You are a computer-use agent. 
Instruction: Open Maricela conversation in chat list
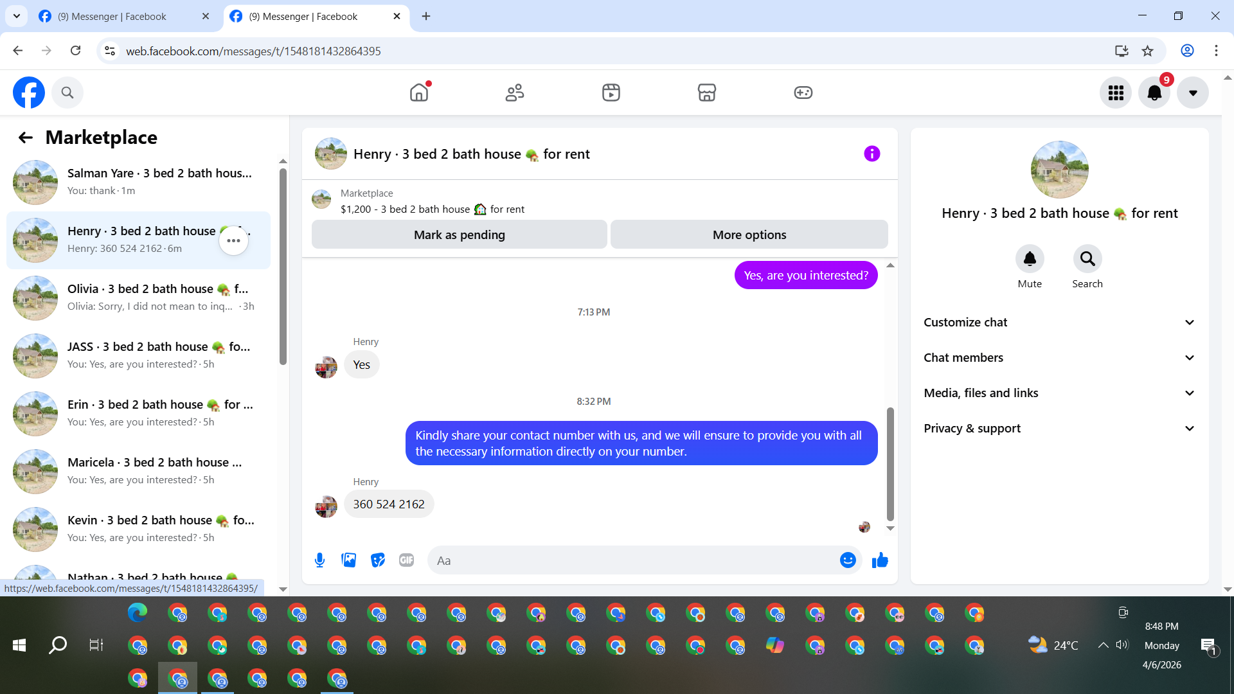pyautogui.click(x=138, y=472)
